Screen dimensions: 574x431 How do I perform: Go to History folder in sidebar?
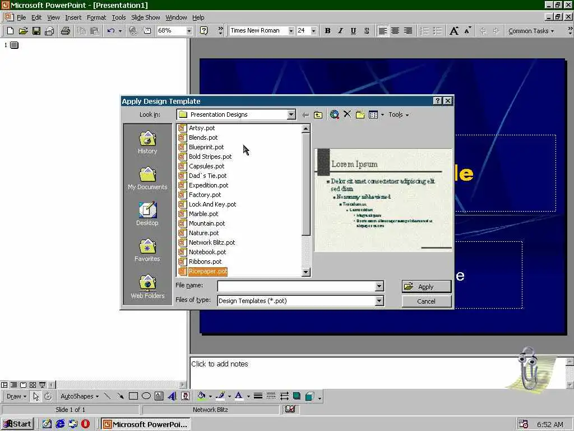[x=147, y=143]
